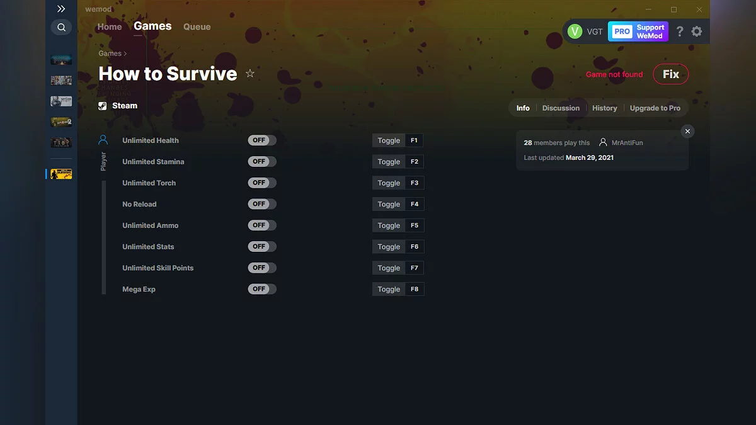Click the Unlimited Skill Points label

(158, 268)
